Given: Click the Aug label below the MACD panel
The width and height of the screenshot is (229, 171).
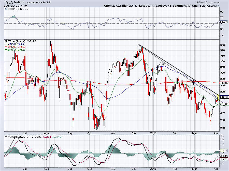Looking at the screenshot, I should pos(46,169).
